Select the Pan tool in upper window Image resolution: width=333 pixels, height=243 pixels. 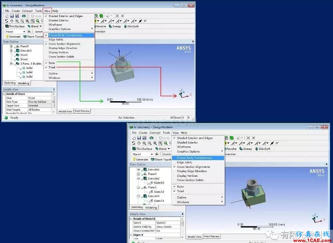click(x=12, y=21)
